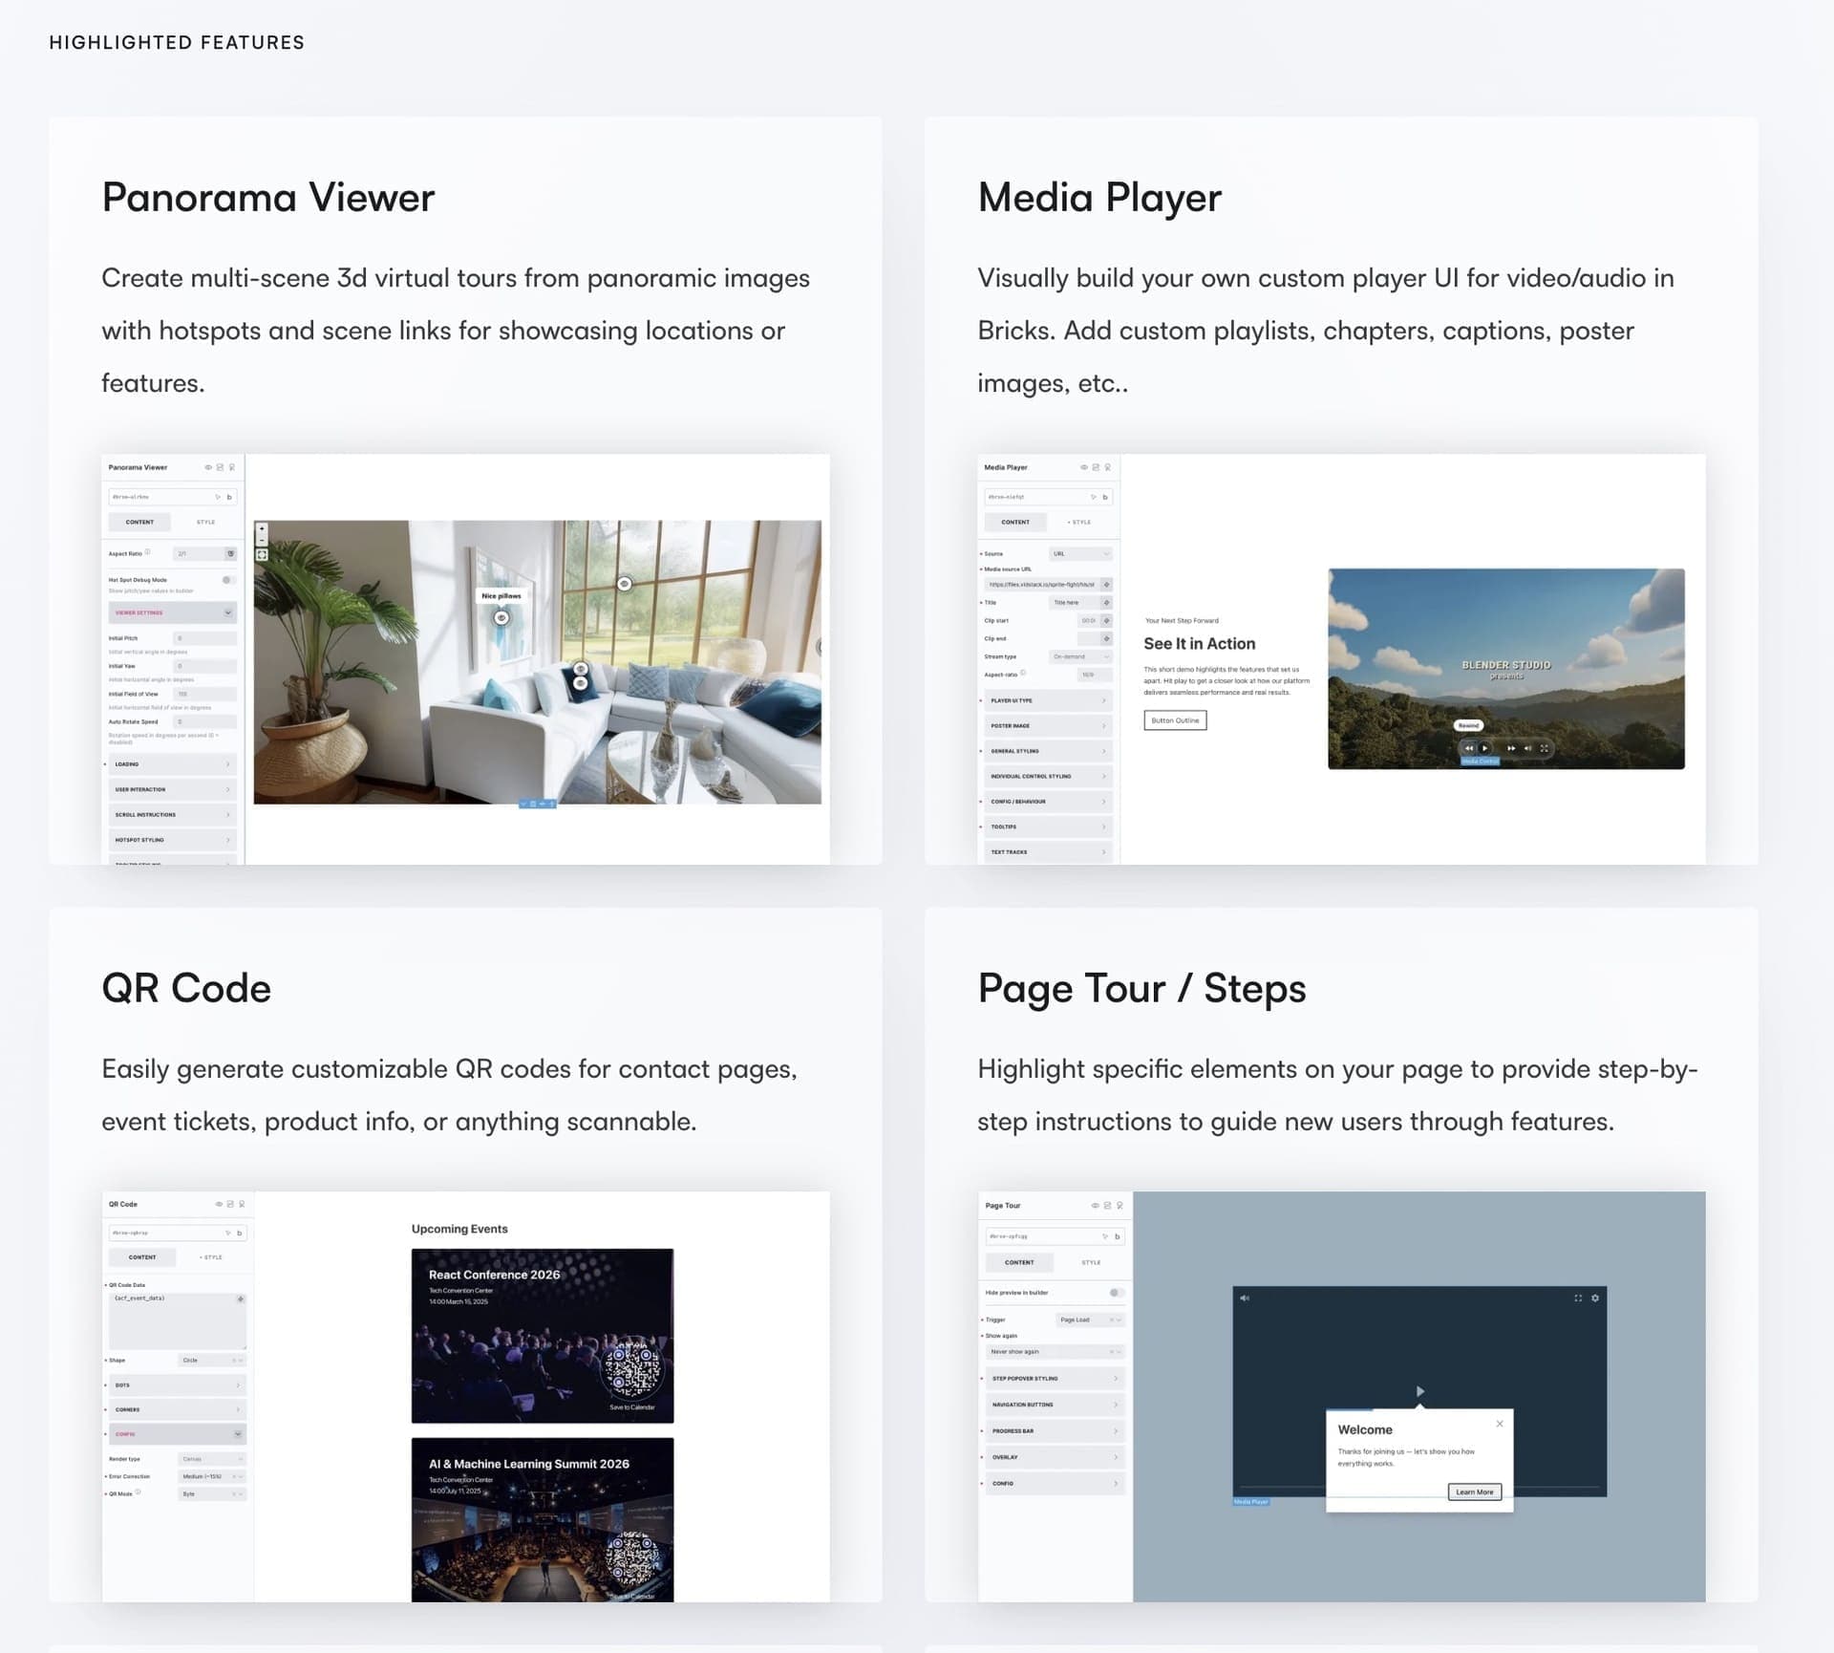Viewport: 1834px width, 1653px height.
Task: Click the dynamic data icon in the QR Code Data box
Action: coord(240,1299)
